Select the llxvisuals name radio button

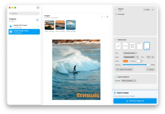click(x=116, y=14)
